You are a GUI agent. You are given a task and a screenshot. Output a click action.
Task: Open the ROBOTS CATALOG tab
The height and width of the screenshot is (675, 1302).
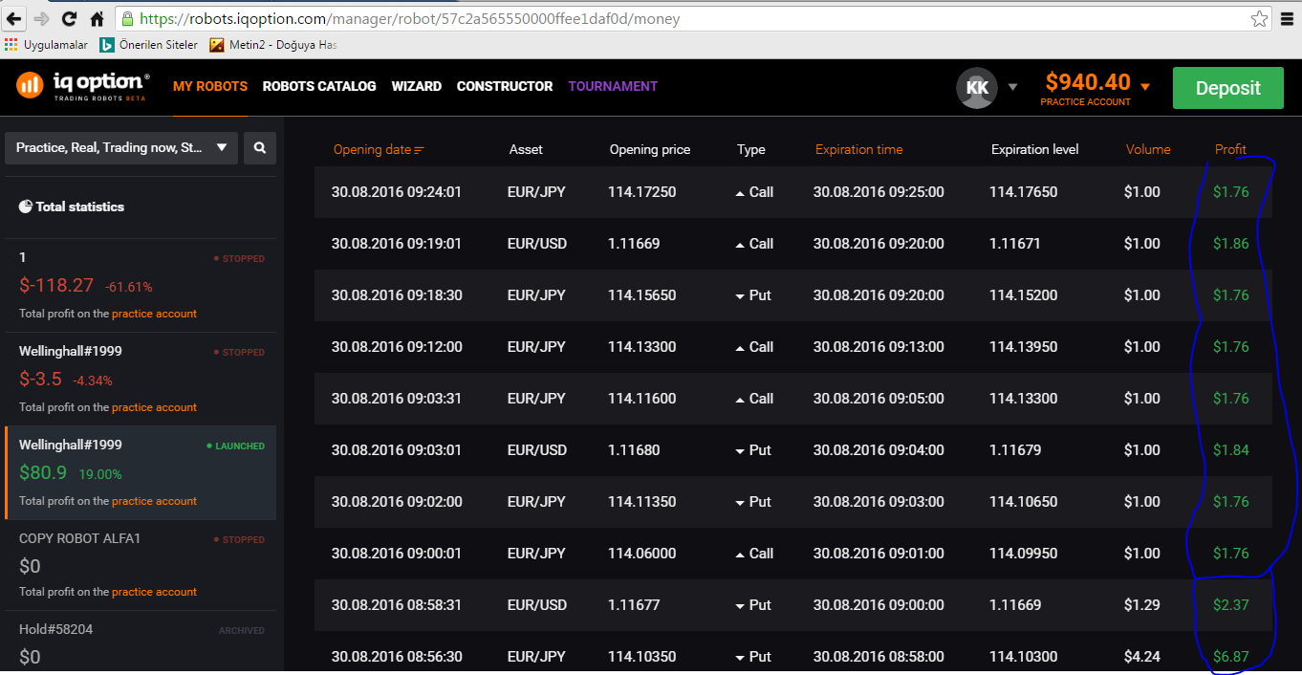pos(319,86)
